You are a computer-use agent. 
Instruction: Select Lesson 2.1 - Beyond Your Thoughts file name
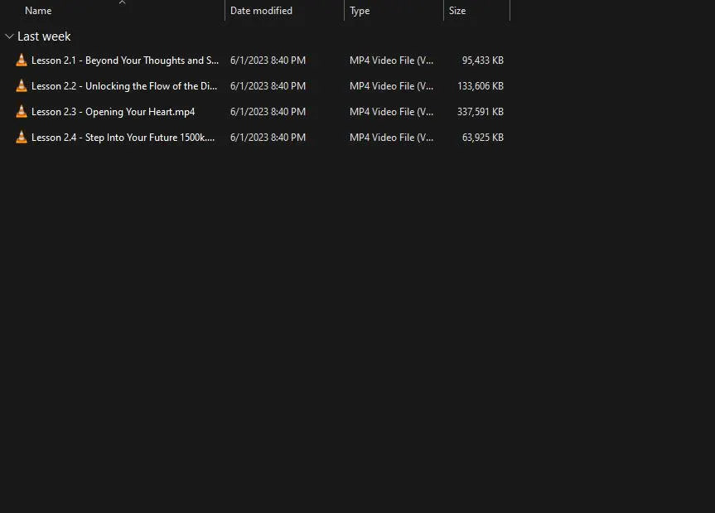(124, 60)
